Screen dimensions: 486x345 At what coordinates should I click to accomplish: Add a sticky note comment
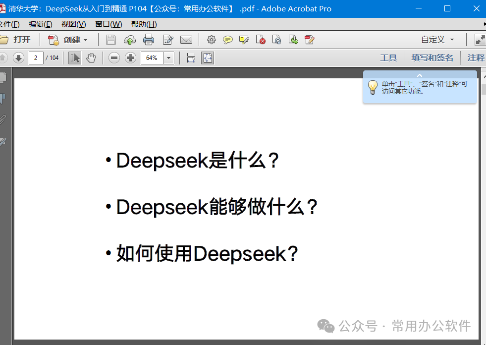click(228, 40)
